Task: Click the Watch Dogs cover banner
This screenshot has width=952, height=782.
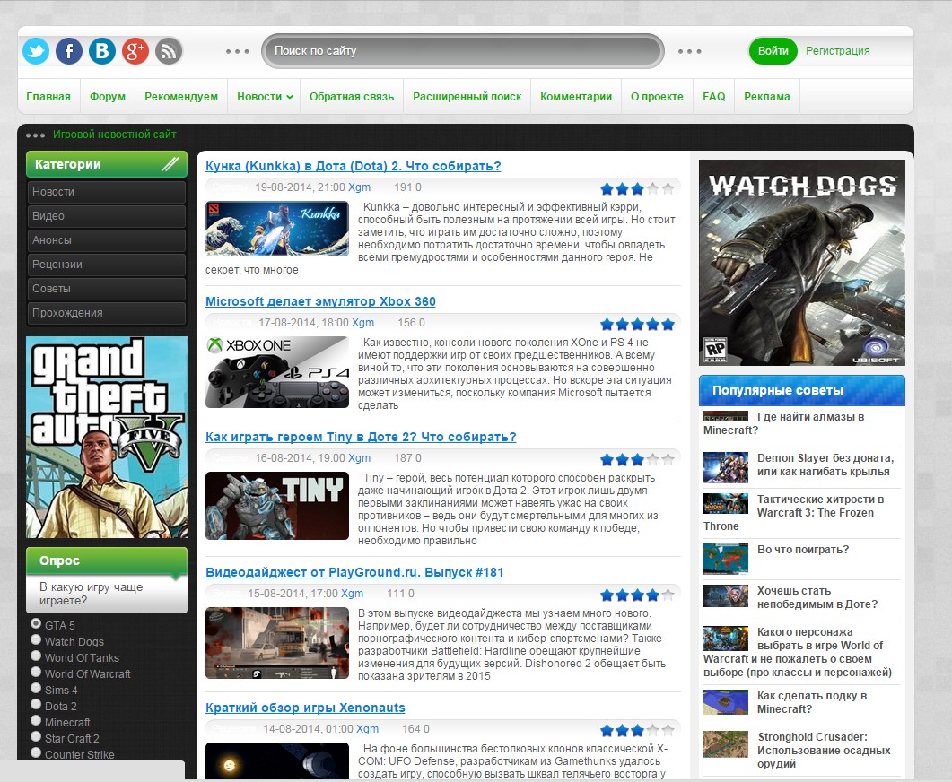Action: click(802, 263)
